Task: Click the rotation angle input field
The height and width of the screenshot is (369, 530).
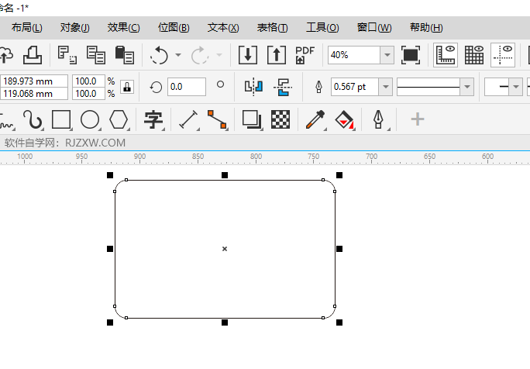Action: [x=186, y=87]
